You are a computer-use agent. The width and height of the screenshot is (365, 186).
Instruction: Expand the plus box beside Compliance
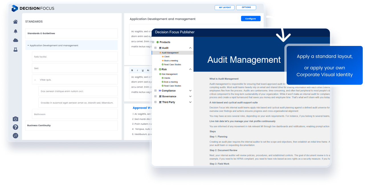point(155,91)
